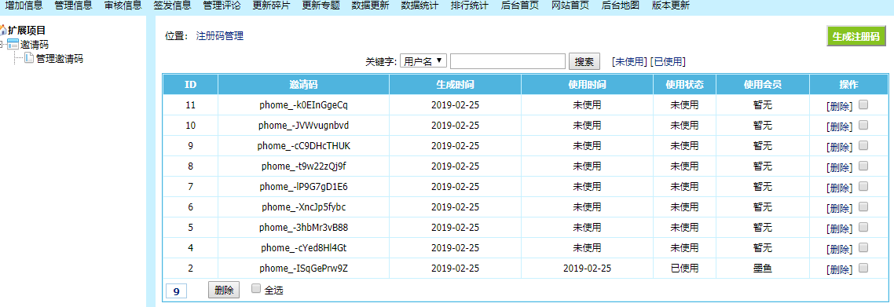Filter by the [已使用] link
This screenshot has height=307, width=894.
click(x=668, y=61)
